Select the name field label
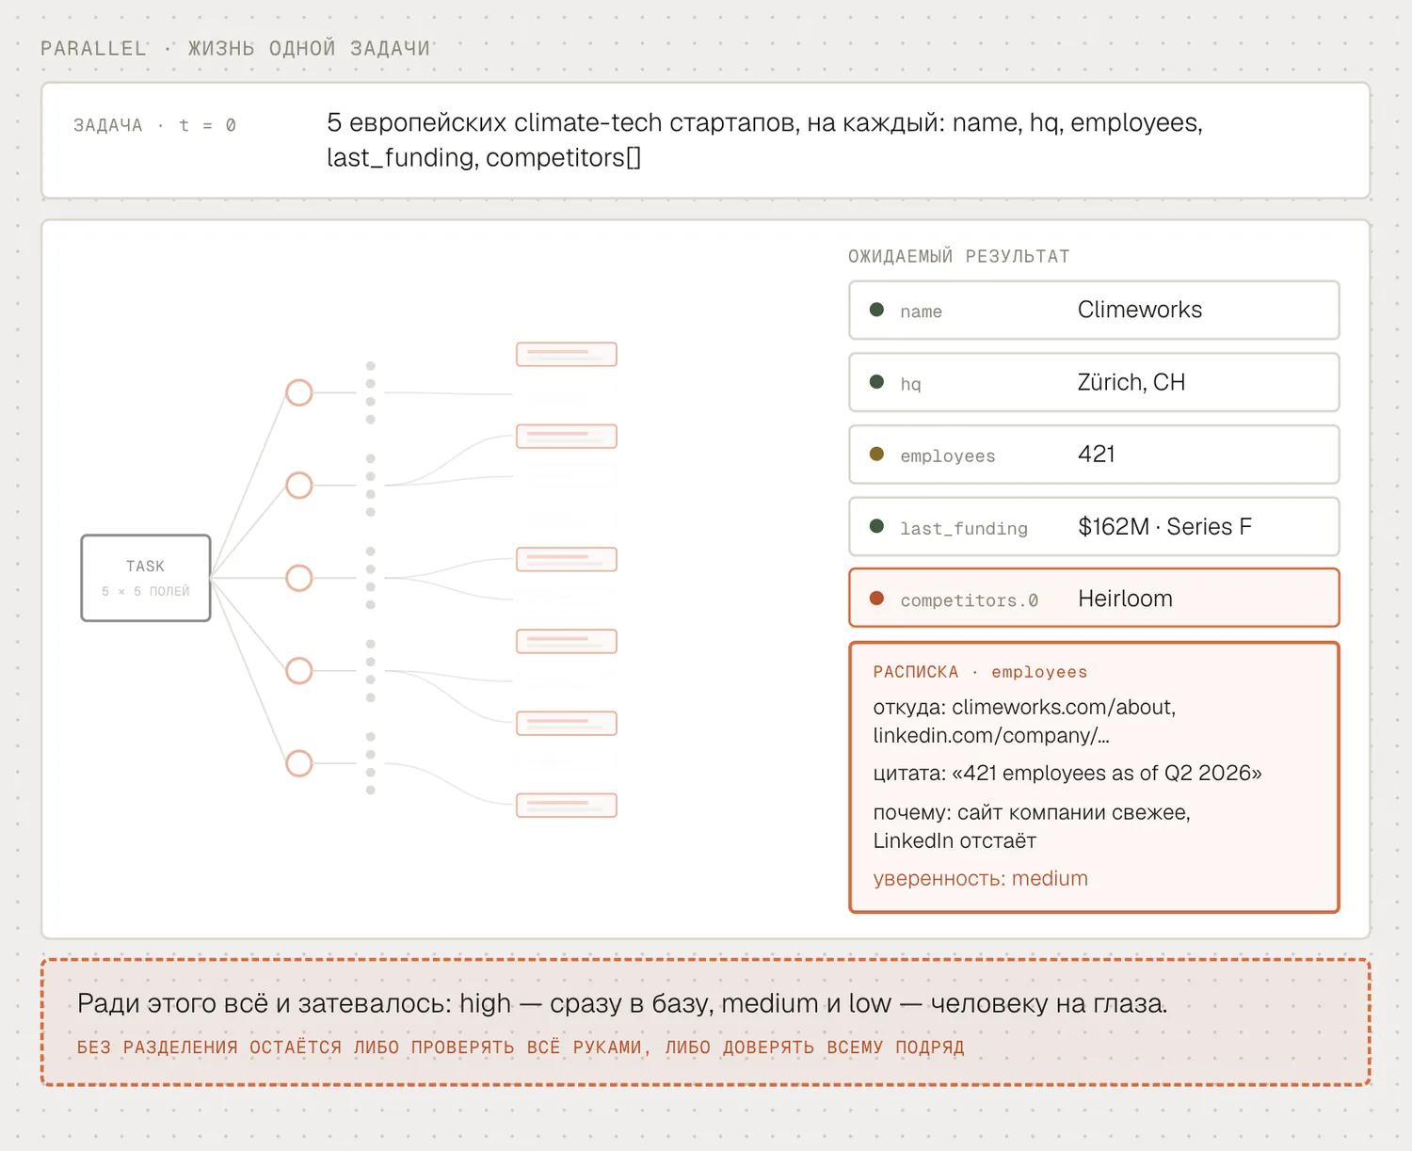 coord(921,312)
